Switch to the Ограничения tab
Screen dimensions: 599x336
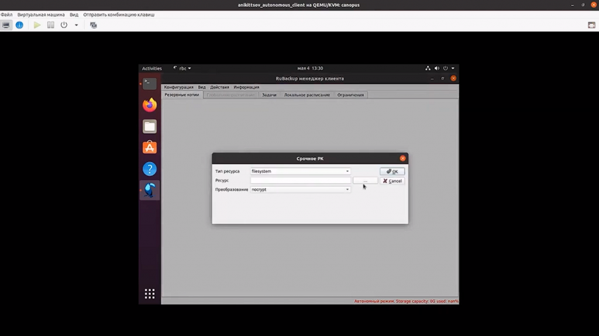point(351,95)
